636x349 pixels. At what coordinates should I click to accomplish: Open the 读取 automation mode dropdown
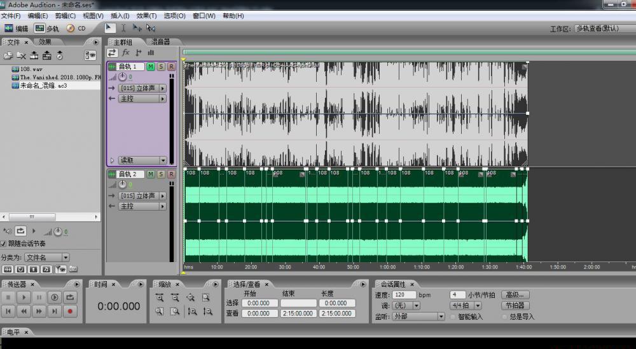point(142,161)
